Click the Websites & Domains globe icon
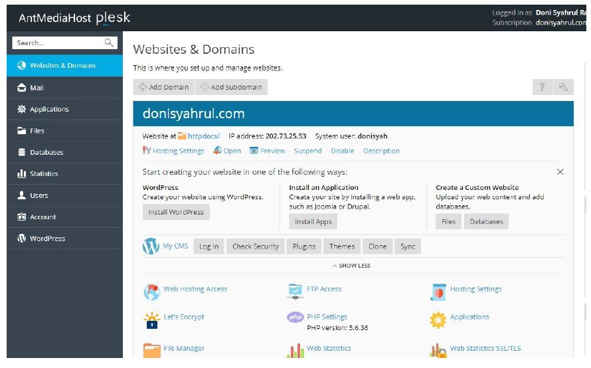This screenshot has width=591, height=368. coord(21,65)
